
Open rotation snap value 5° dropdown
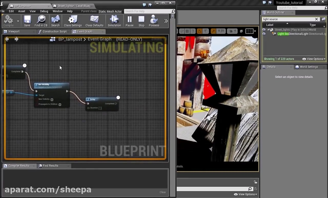coord(206,31)
